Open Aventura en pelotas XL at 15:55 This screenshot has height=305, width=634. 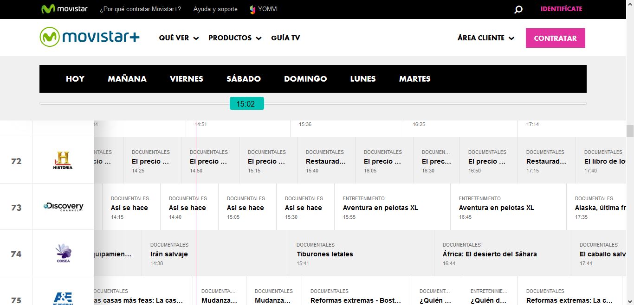[x=392, y=207]
